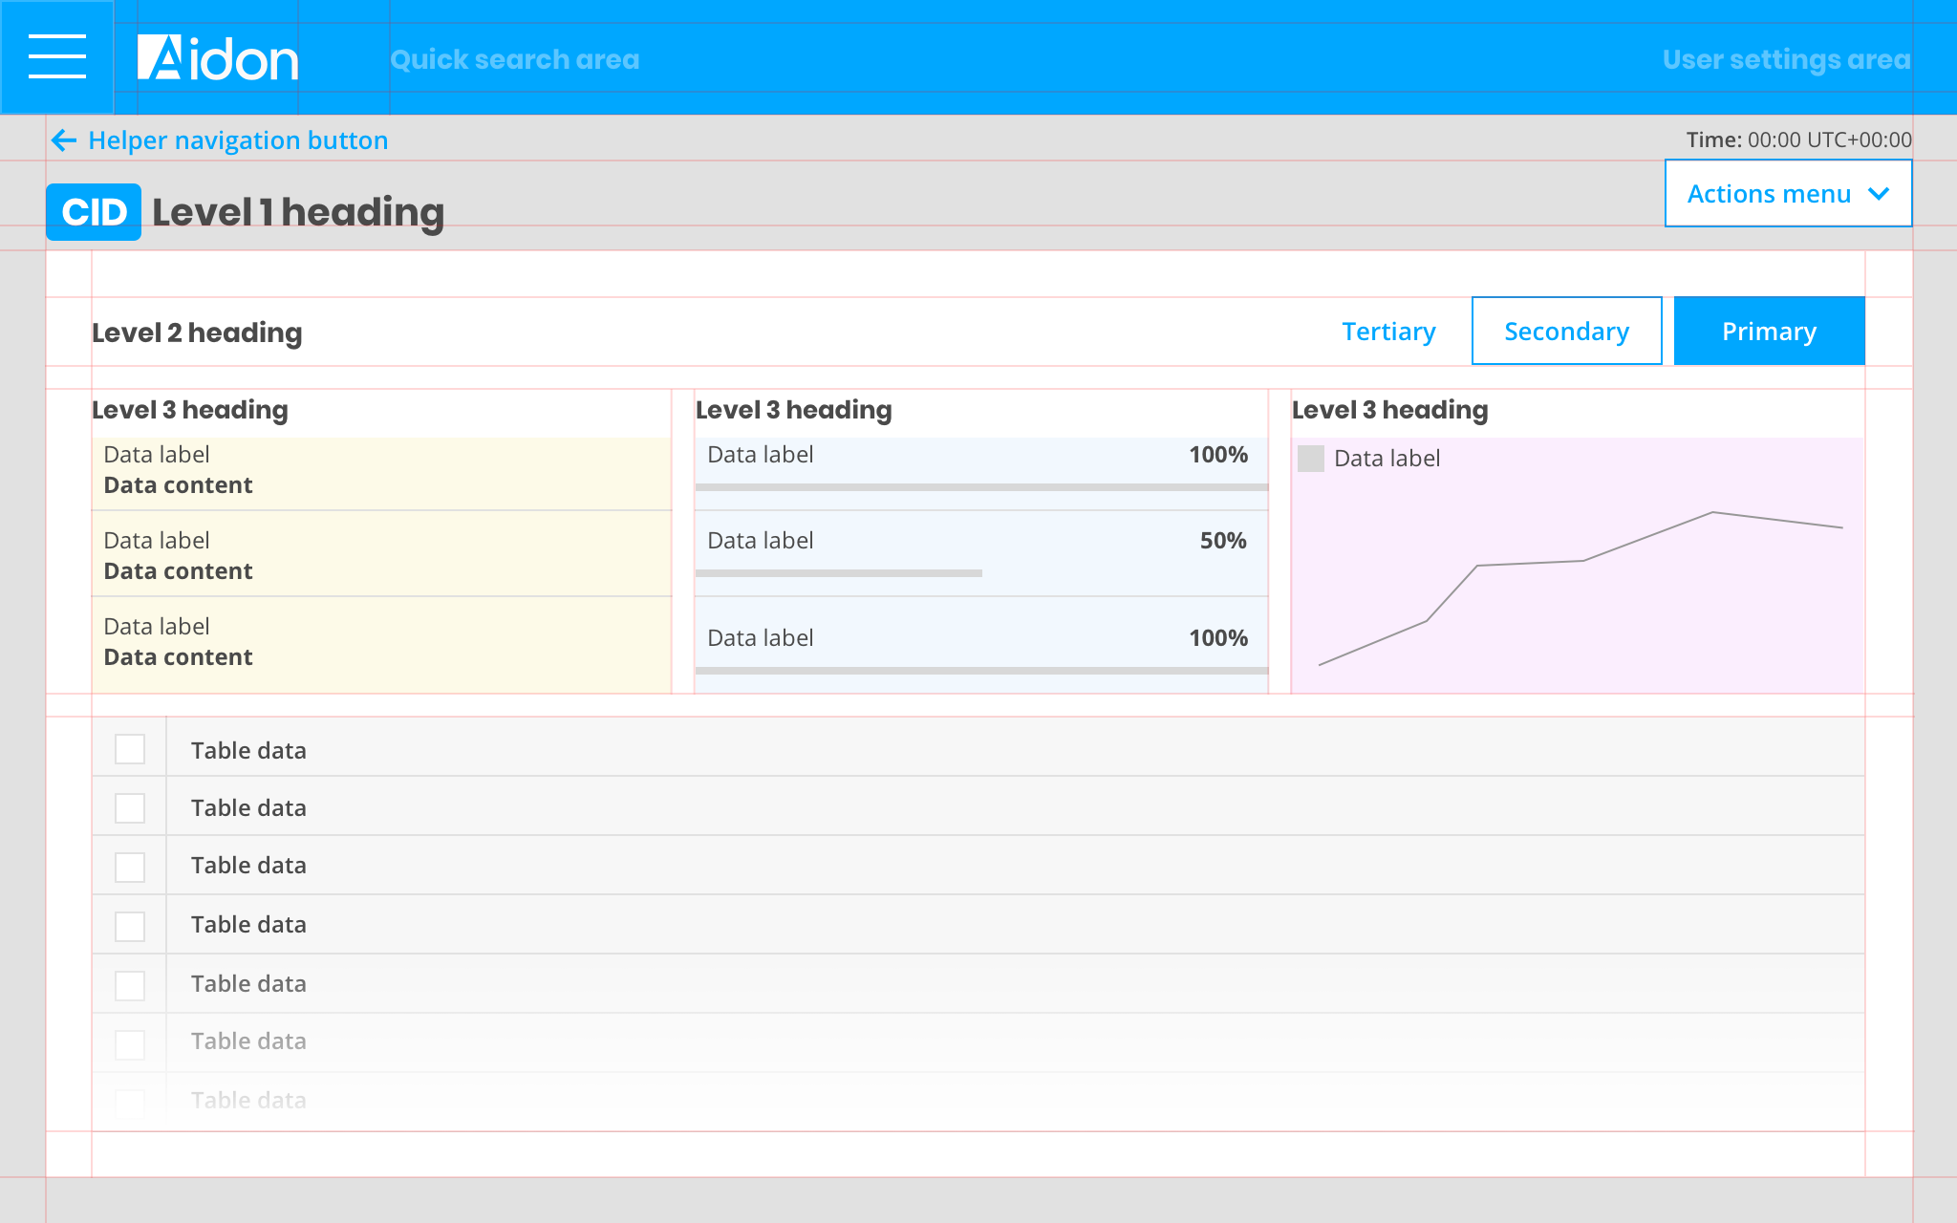1957x1223 pixels.
Task: Tick the first Table data checkbox
Action: [130, 749]
